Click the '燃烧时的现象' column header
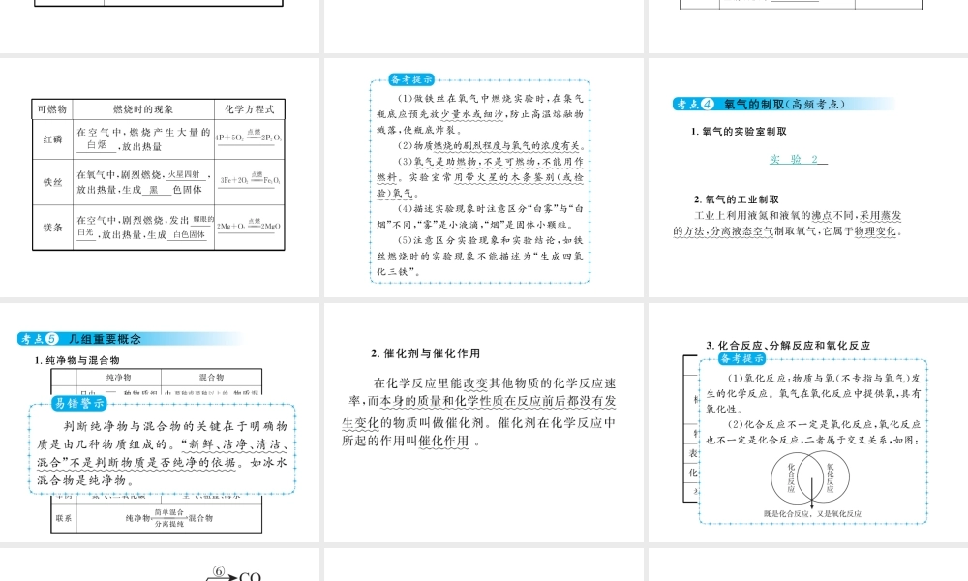The height and width of the screenshot is (581, 968). pyautogui.click(x=143, y=109)
